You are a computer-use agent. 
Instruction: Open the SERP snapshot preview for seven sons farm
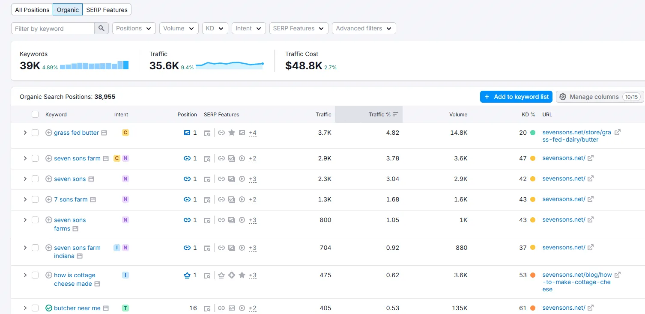tap(207, 158)
